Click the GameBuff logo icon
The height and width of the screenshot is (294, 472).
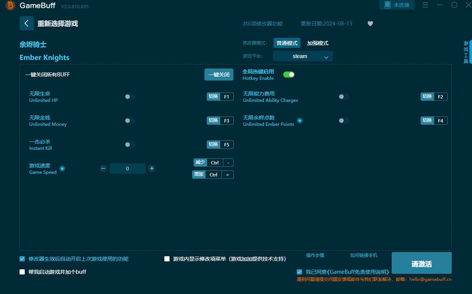tap(11, 6)
